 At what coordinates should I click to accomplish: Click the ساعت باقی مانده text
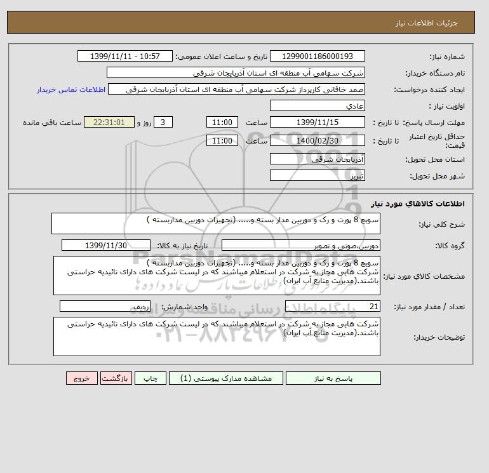(x=52, y=123)
